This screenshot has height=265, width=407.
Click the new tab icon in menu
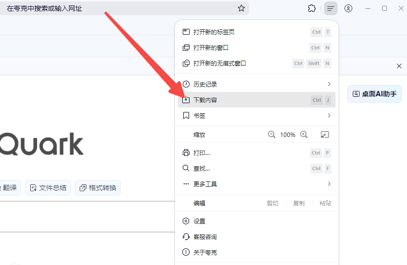pyautogui.click(x=186, y=32)
